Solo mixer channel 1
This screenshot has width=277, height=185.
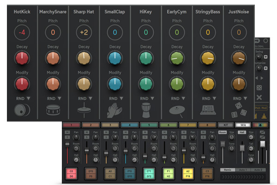(67, 137)
